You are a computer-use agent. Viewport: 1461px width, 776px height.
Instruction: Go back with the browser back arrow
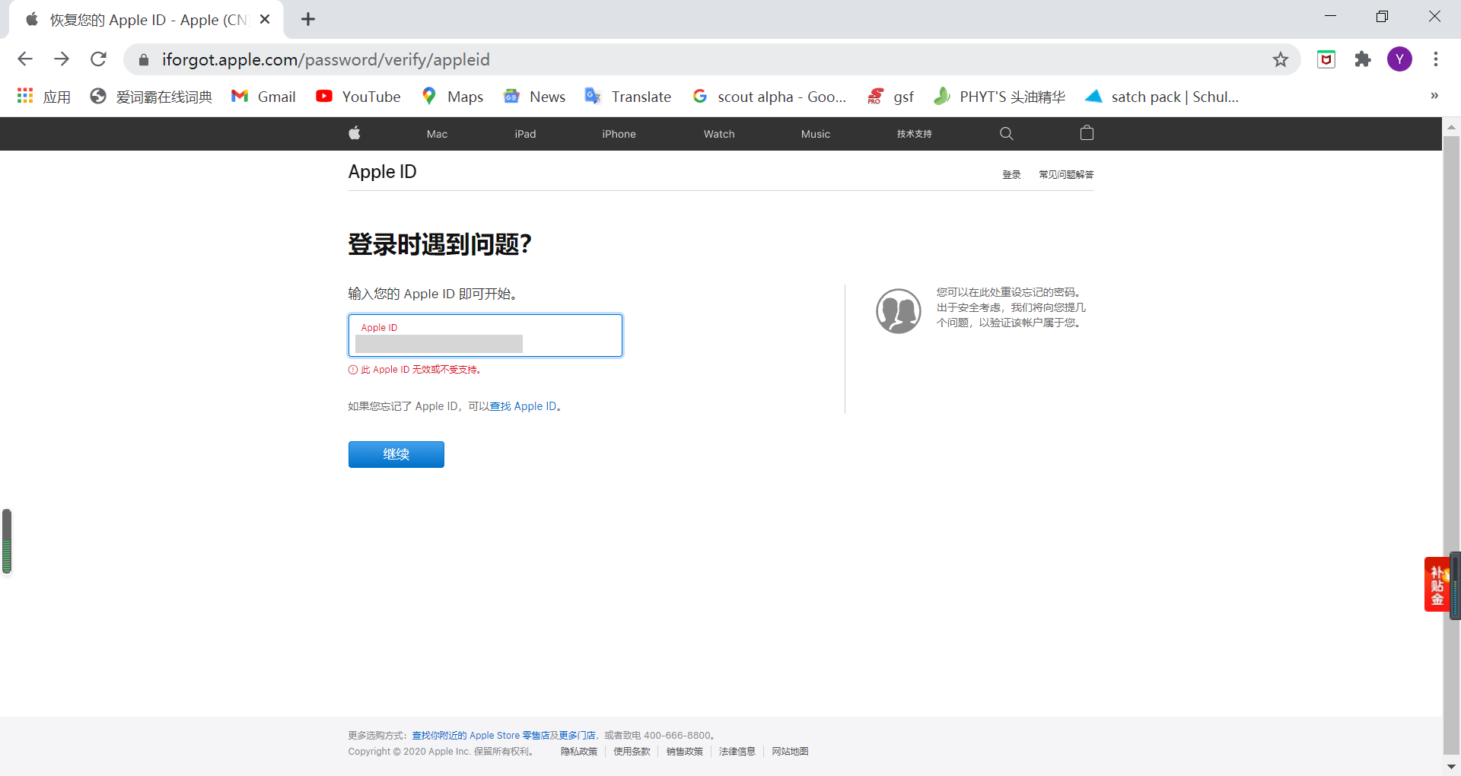coord(25,59)
